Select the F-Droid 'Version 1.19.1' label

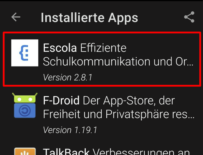[70, 130]
